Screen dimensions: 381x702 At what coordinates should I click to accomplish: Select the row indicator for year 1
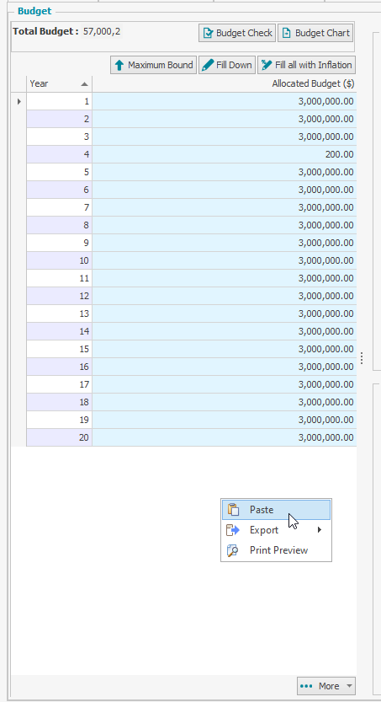[19, 102]
